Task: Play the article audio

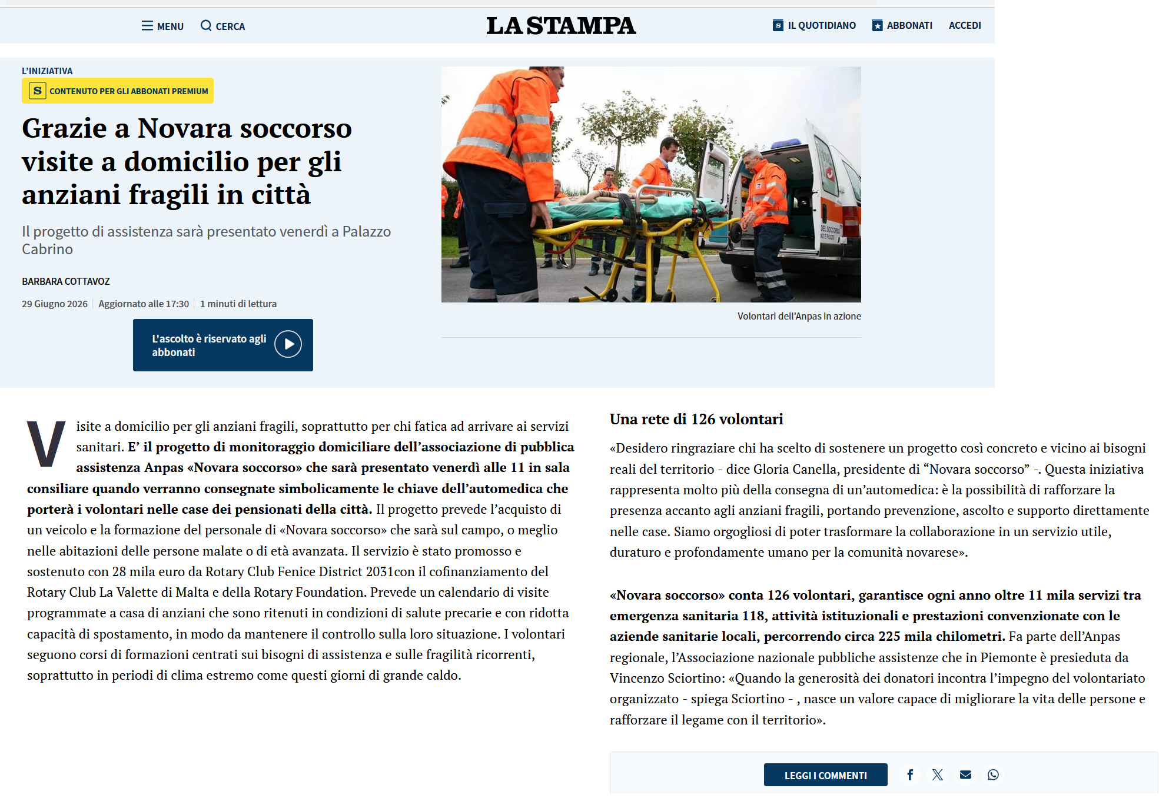Action: coord(288,344)
